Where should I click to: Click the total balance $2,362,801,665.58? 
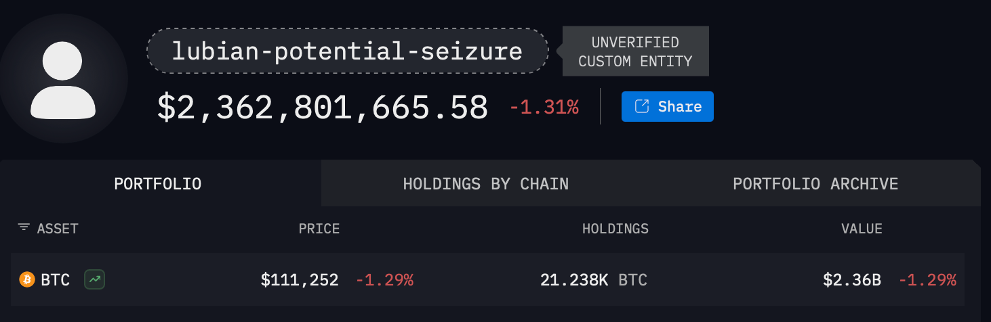coord(323,108)
